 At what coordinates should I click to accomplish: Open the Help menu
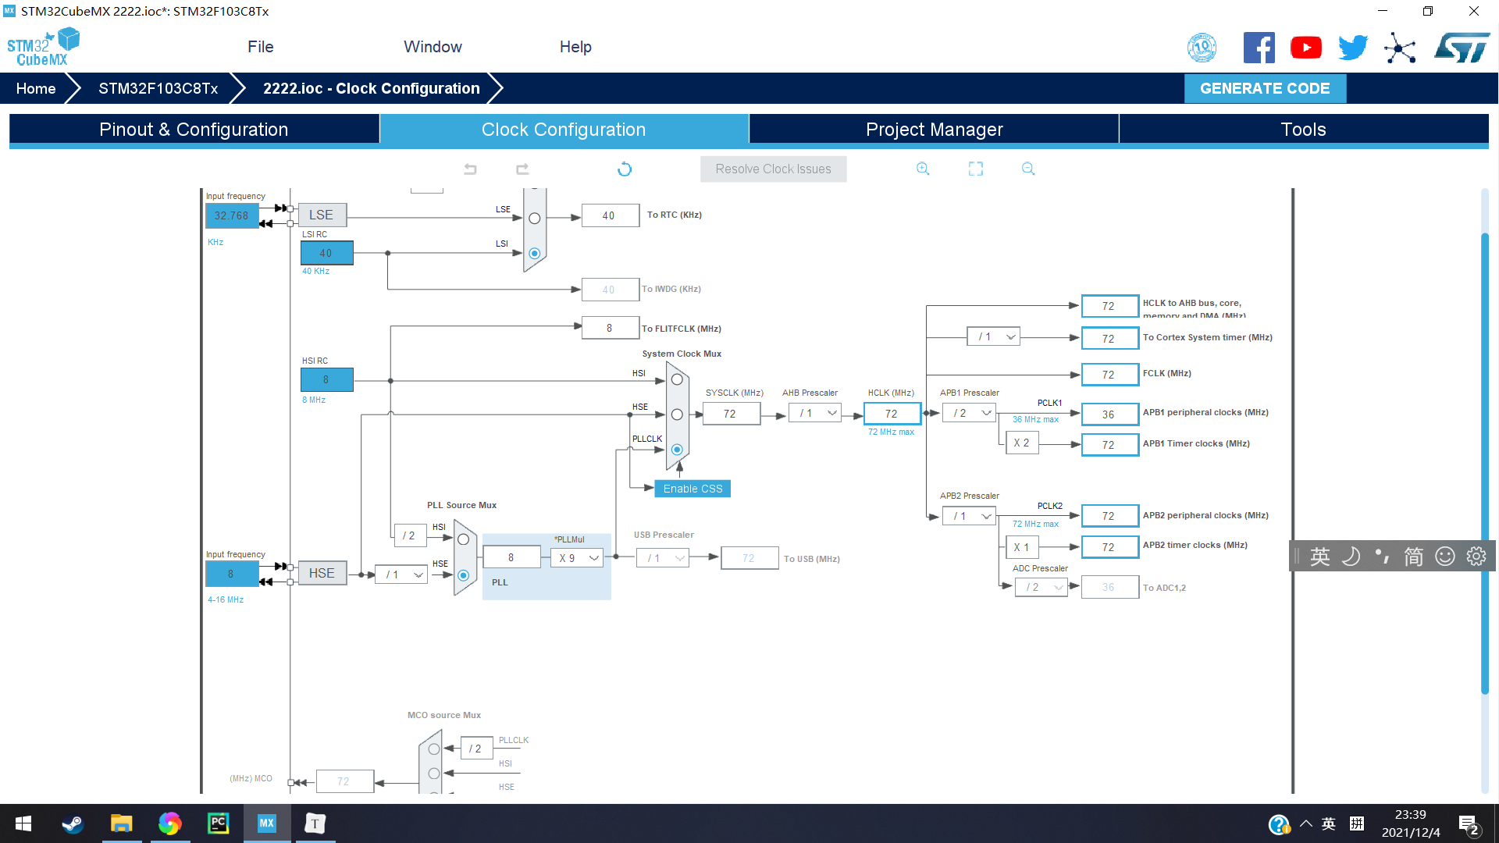pos(575,47)
